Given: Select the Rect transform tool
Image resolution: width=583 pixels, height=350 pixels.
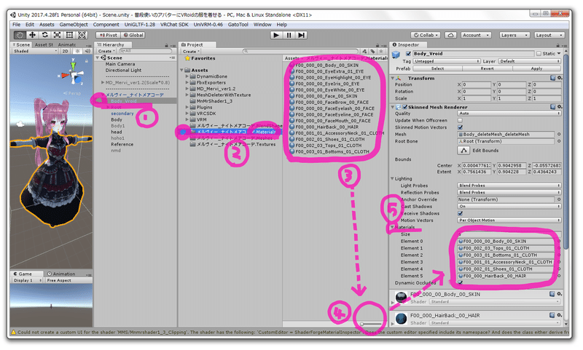Looking at the screenshot, I should click(x=69, y=35).
